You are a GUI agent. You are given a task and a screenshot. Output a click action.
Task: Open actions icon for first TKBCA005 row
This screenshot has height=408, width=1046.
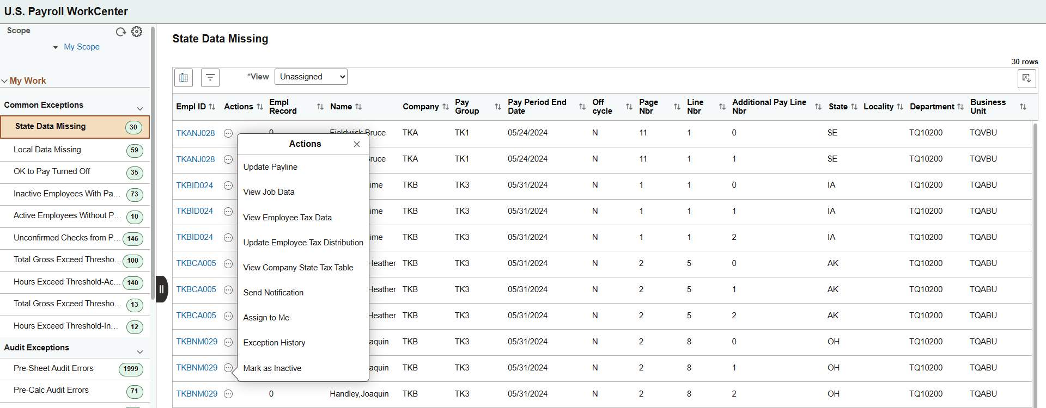[228, 264]
